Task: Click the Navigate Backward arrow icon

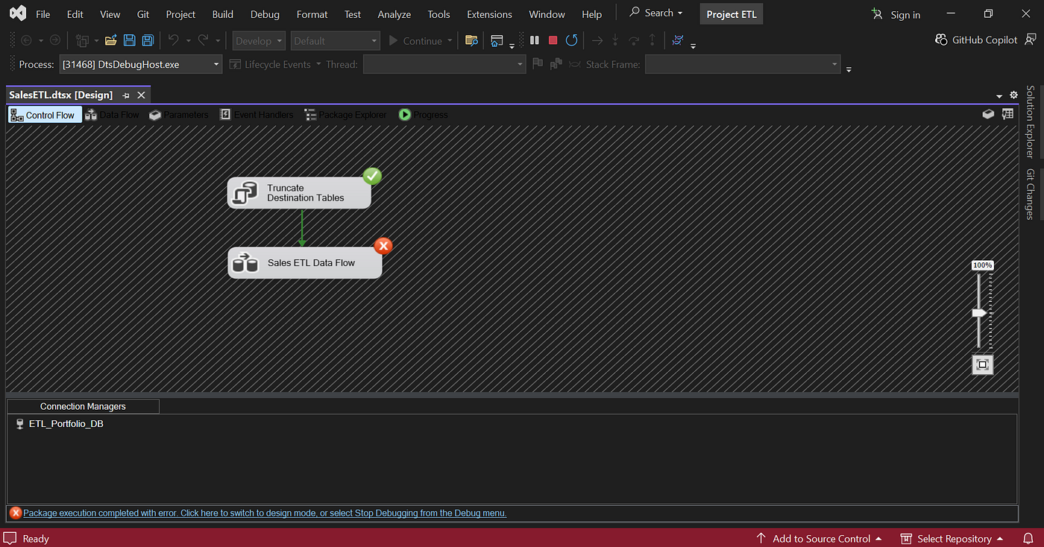Action: 27,40
